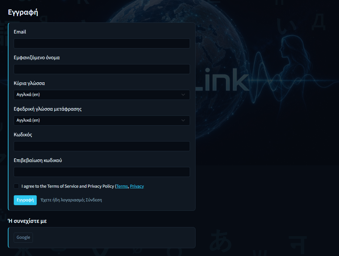This screenshot has height=256, width=339.
Task: Click the Εγγραφή page heading
Action: (x=23, y=12)
